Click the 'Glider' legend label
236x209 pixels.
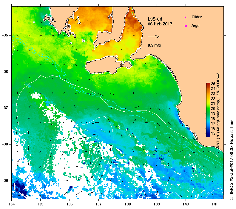pos(197,17)
